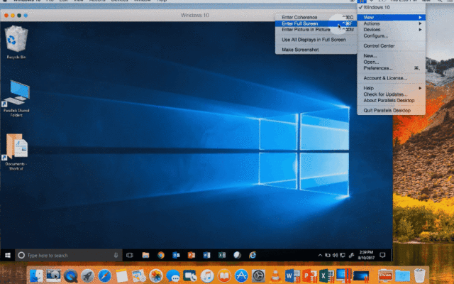This screenshot has height=284, width=454.
Task: Expand the Devices submenu
Action: coord(391,30)
